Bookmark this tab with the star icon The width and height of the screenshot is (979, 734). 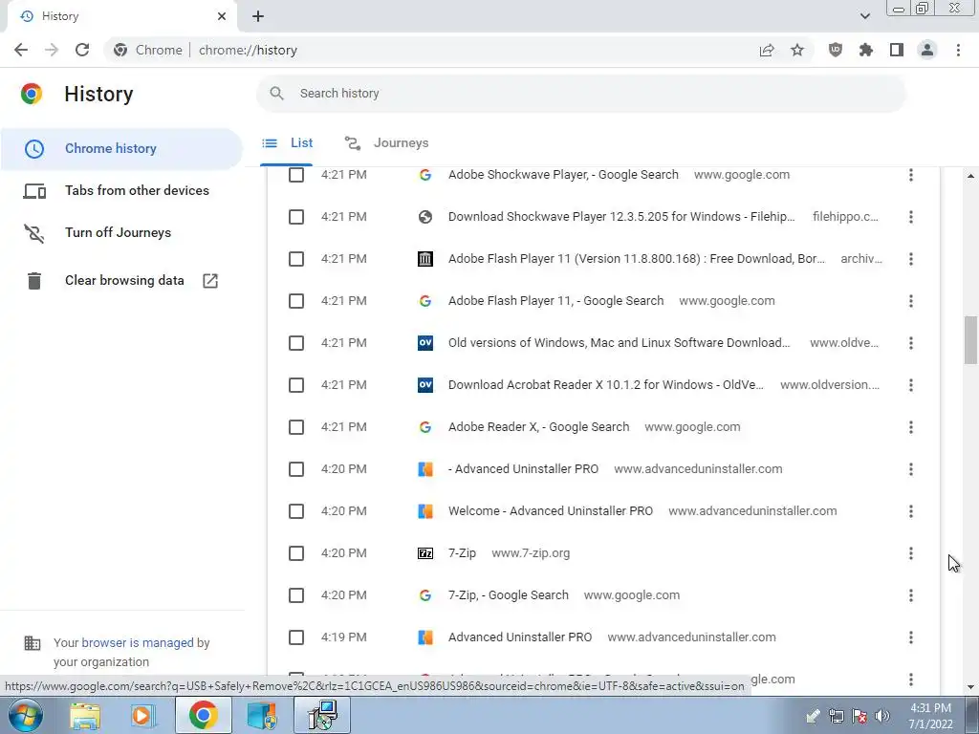(x=797, y=50)
